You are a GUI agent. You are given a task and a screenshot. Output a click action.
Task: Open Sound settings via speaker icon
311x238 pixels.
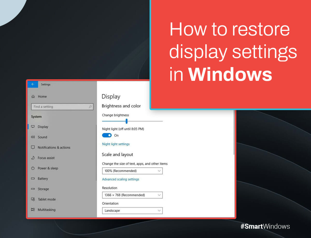click(x=33, y=137)
